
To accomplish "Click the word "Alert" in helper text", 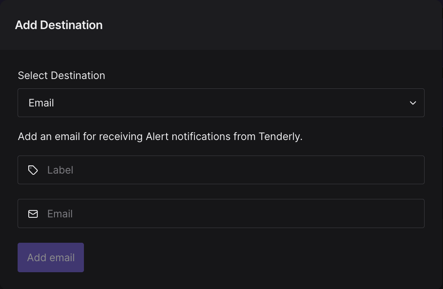I will [157, 136].
